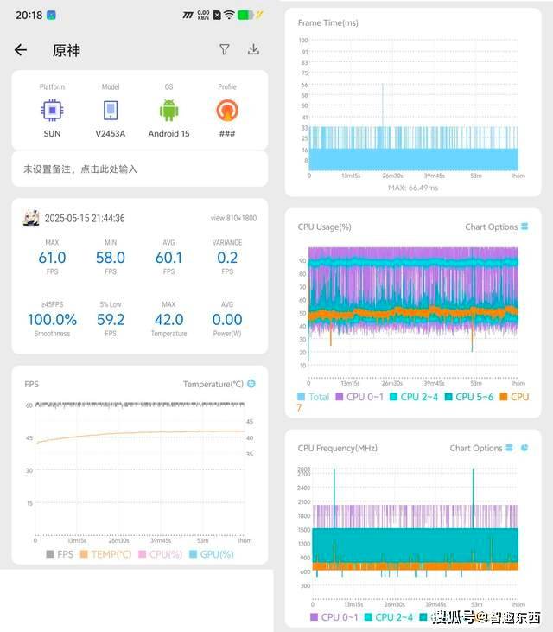Screen dimensions: 553x632
Task: Go back using the arrow icon
Action: point(21,50)
